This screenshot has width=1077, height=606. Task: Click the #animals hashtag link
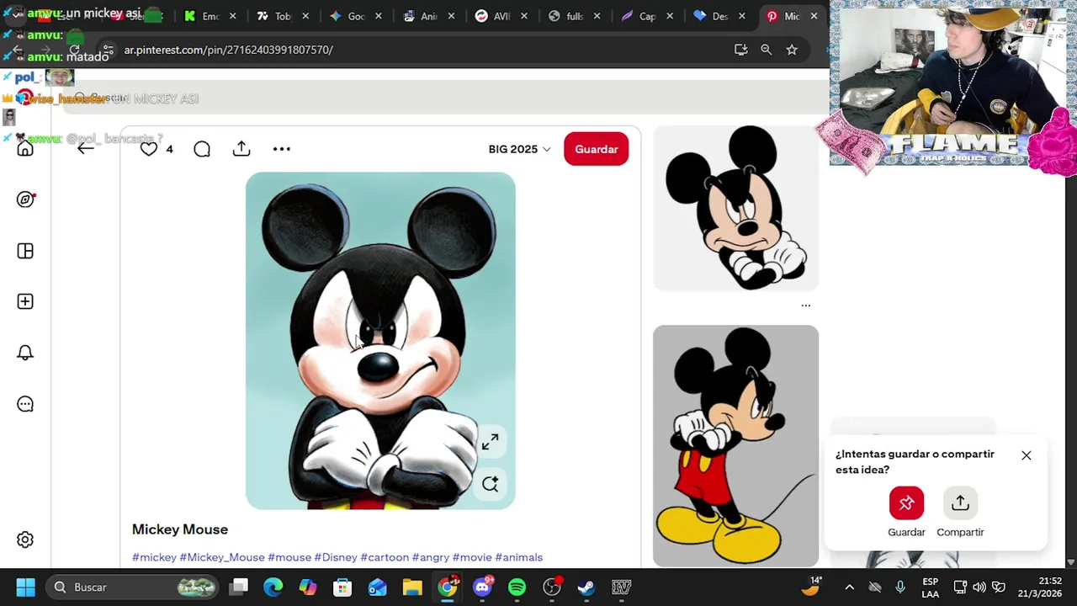click(519, 557)
